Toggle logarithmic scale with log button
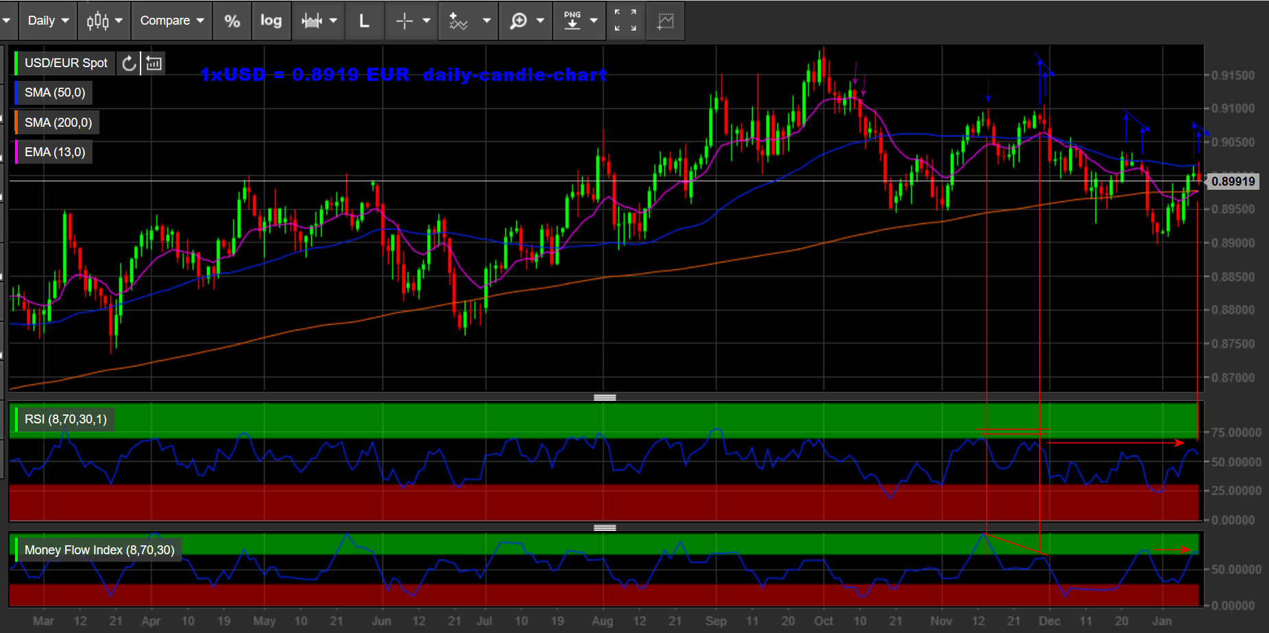Viewport: 1269px width, 633px height. 271,21
